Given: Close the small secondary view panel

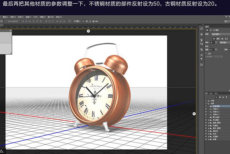Looking at the screenshot, I should point(10,30).
